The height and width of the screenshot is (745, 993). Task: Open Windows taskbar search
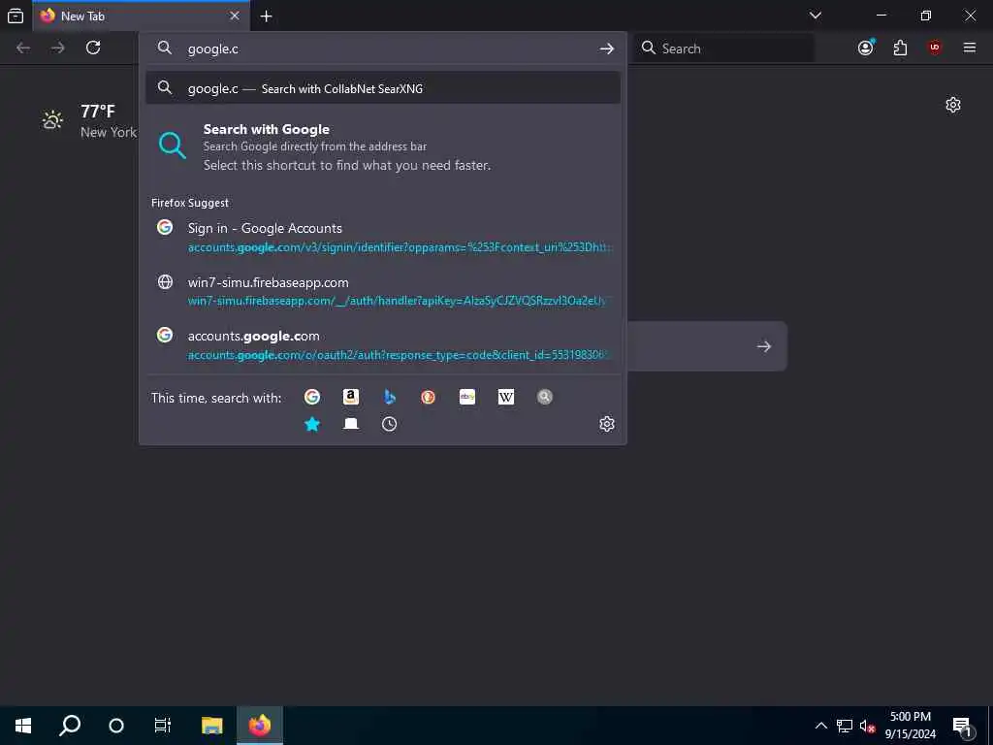tap(70, 726)
